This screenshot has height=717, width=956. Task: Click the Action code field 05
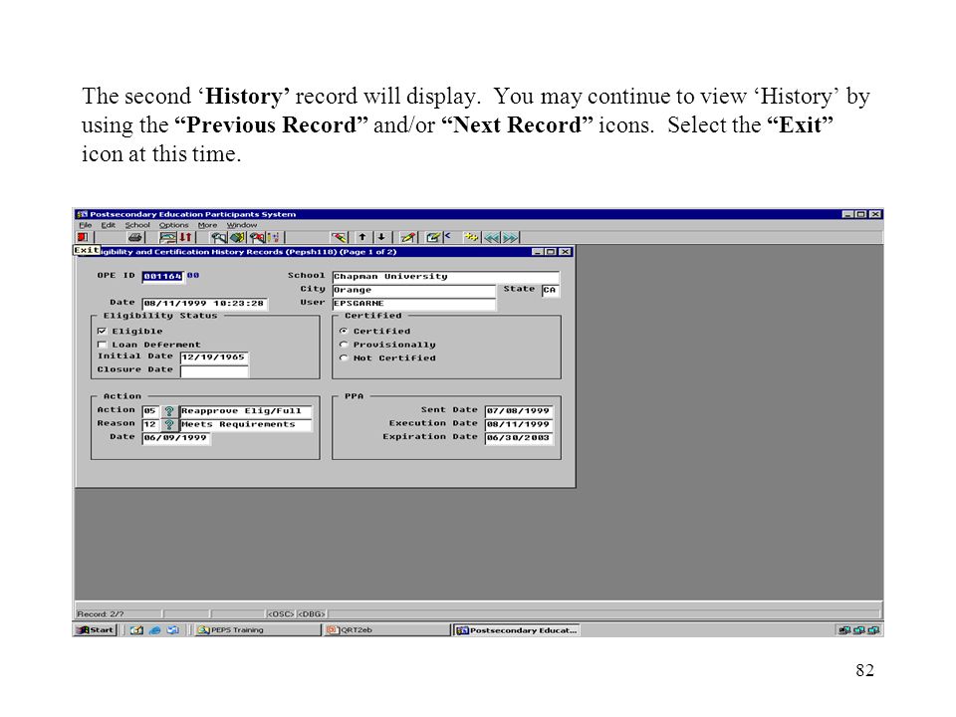pos(150,411)
